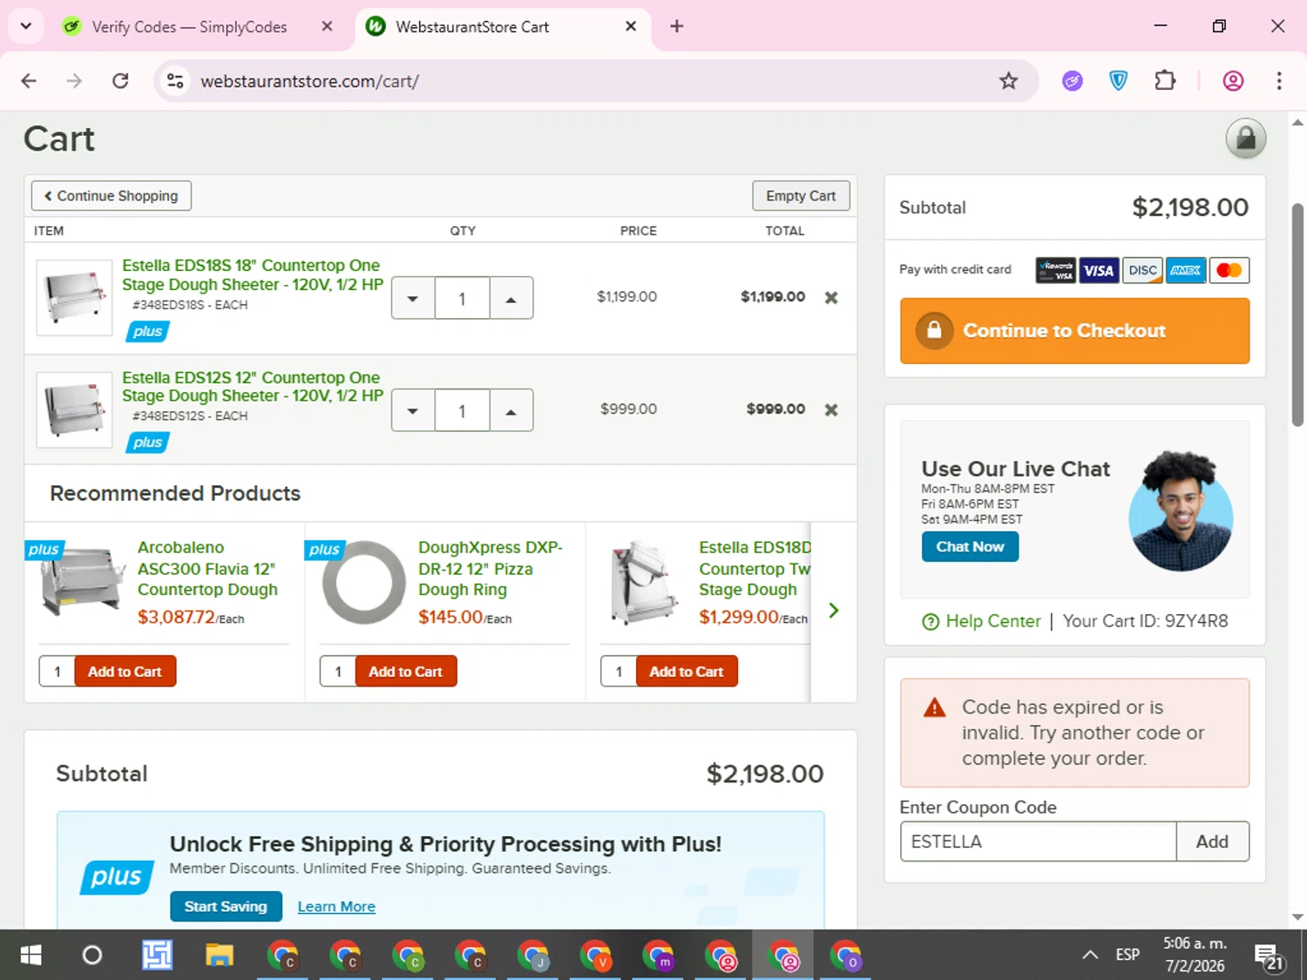Add Estella EDS18D sheeter to cart
Screen dimensions: 1307x980
tap(687, 672)
